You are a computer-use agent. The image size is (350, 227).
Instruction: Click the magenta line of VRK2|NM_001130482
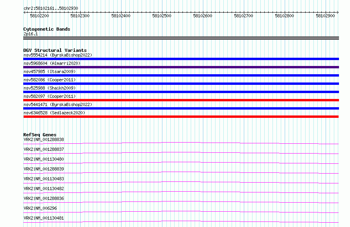coord(181,192)
